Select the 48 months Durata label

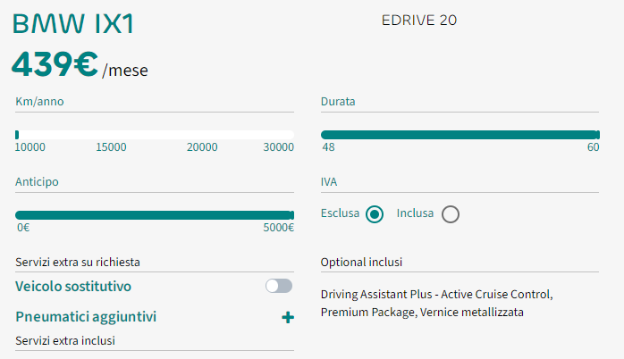328,147
